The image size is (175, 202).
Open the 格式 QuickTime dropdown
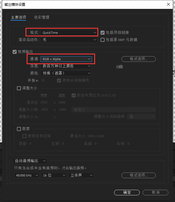click(69, 33)
